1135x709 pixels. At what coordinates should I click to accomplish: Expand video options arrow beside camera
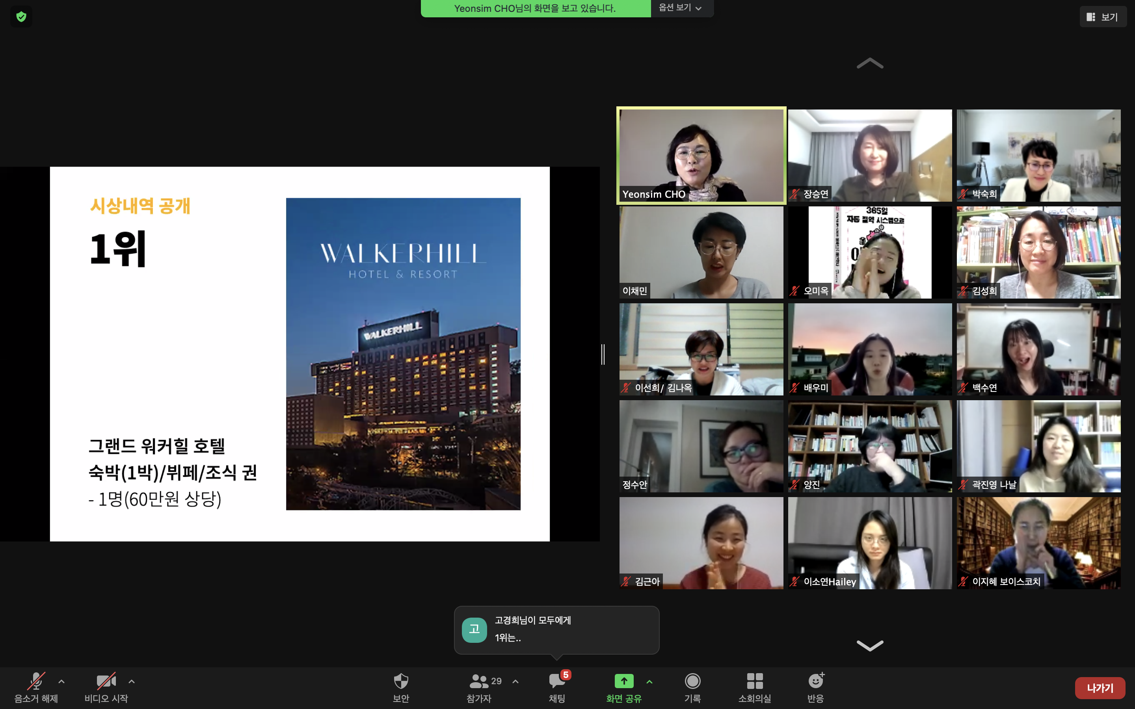point(132,681)
